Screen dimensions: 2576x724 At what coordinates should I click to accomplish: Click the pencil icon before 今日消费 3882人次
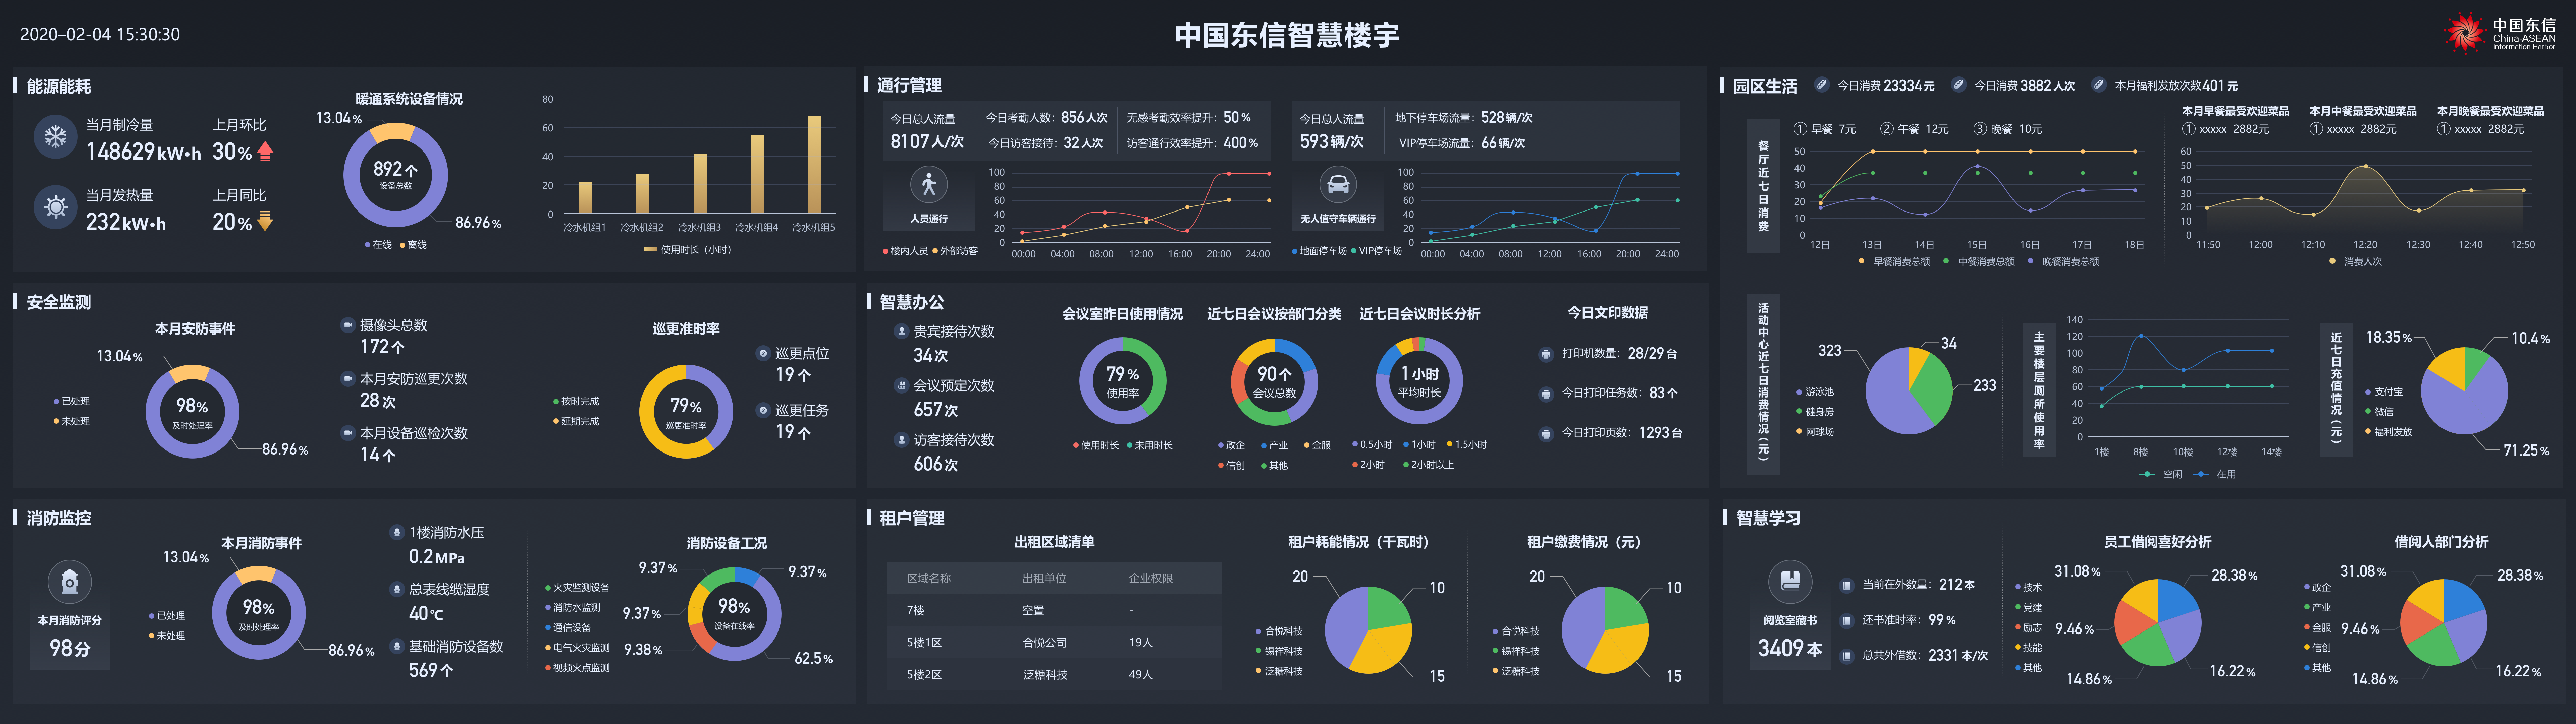click(1959, 85)
